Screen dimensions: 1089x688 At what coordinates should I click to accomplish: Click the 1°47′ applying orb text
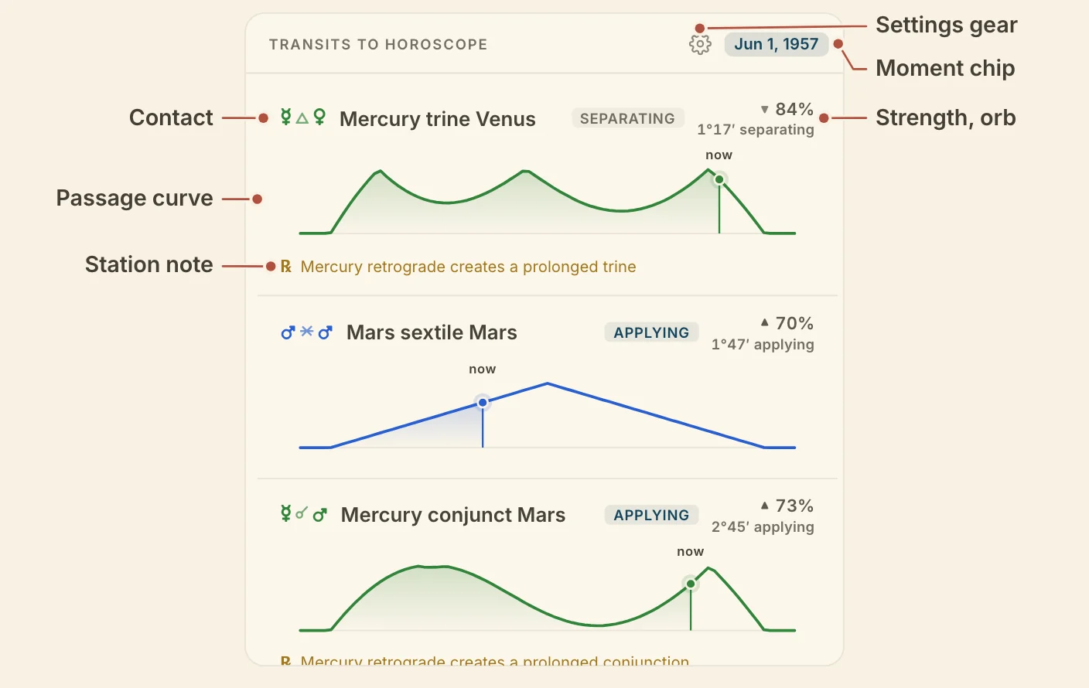pyautogui.click(x=763, y=344)
